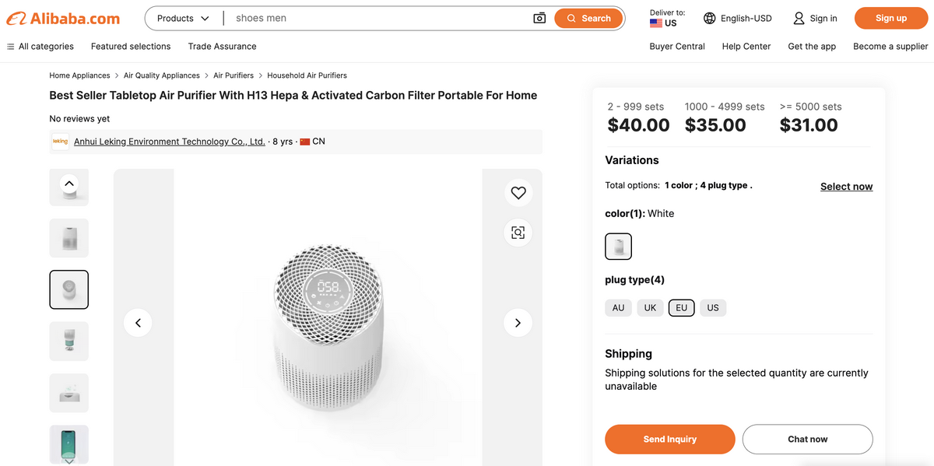
Task: Select the EU plug type option
Action: (681, 307)
